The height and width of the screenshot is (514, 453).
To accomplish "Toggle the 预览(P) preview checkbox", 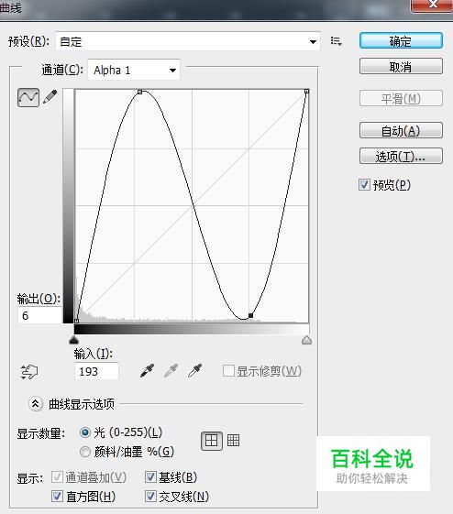I will pos(364,184).
